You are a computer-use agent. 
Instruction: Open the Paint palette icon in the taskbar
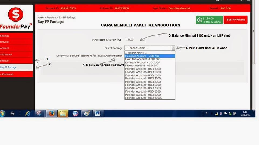pyautogui.click(x=87, y=114)
